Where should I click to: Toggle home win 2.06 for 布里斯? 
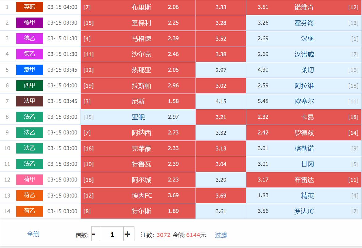138,7
